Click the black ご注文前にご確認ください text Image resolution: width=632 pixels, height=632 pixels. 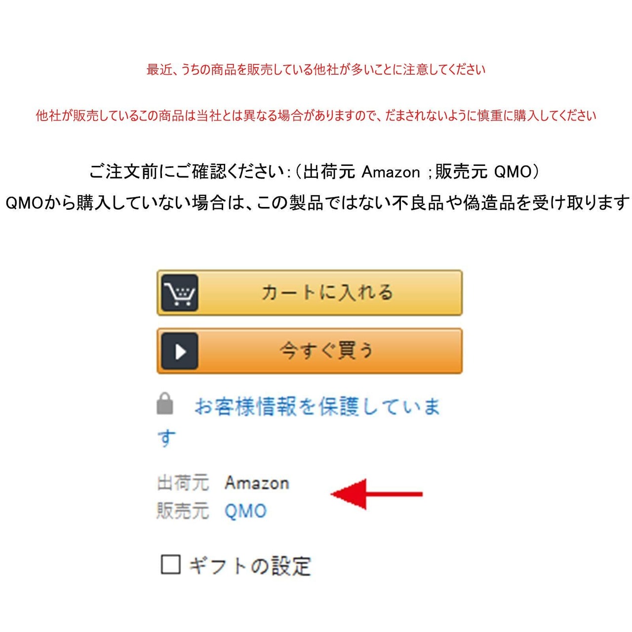tap(187, 172)
